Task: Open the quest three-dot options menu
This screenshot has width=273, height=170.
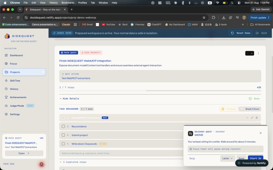Action: [x=258, y=53]
